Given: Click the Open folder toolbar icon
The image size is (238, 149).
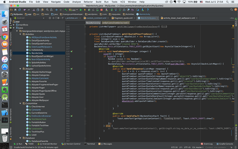Looking at the screenshot, I should point(11,10).
